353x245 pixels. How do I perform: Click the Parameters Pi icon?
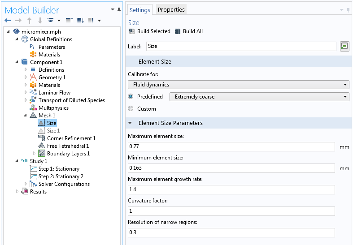[x=32, y=47]
